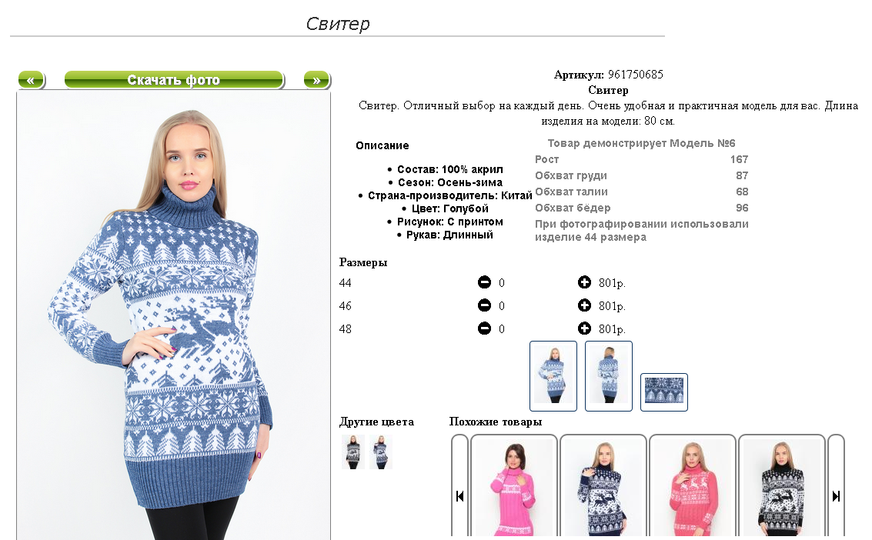Add one item of size 48
Viewport: 872px width, 540px height.
pos(584,328)
